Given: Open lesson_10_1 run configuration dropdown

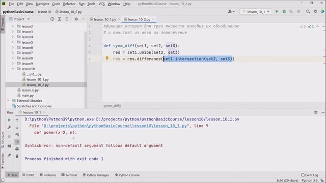Looking at the screenshot, I should click(x=256, y=12).
